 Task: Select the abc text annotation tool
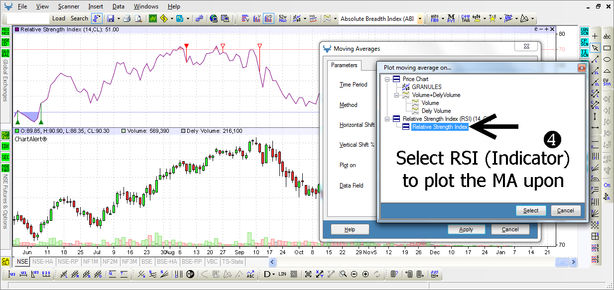tap(607, 36)
